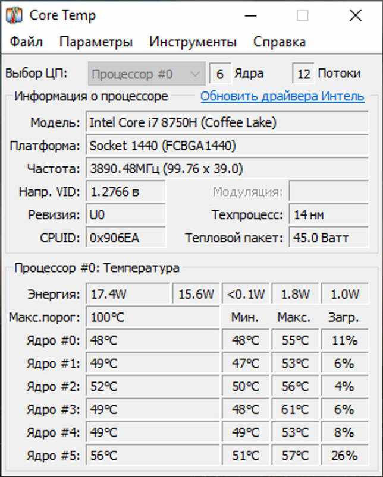Open the Справка menu

coord(279,42)
